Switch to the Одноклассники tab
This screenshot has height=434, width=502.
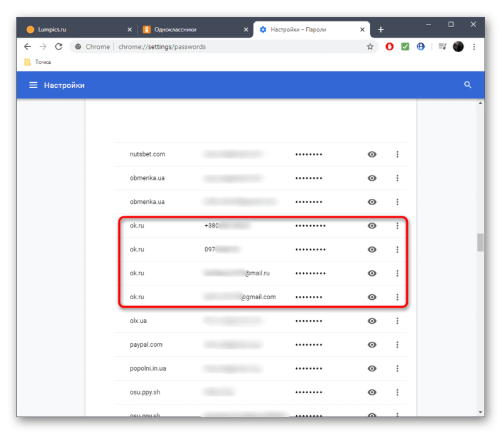[195, 29]
